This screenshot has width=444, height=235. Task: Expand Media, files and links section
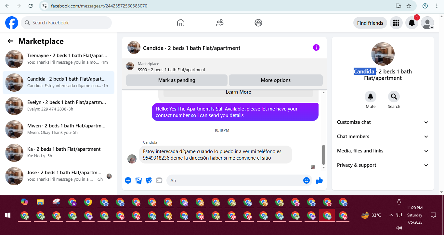[383, 151]
